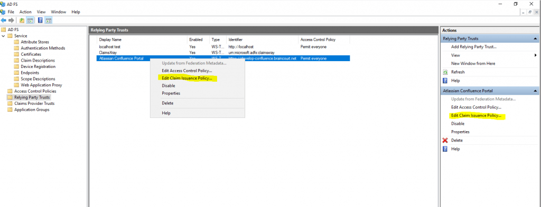Expand the View submenu arrow in Actions

[536, 55]
